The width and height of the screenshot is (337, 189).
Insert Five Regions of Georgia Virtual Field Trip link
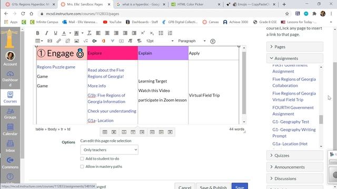click(x=294, y=97)
